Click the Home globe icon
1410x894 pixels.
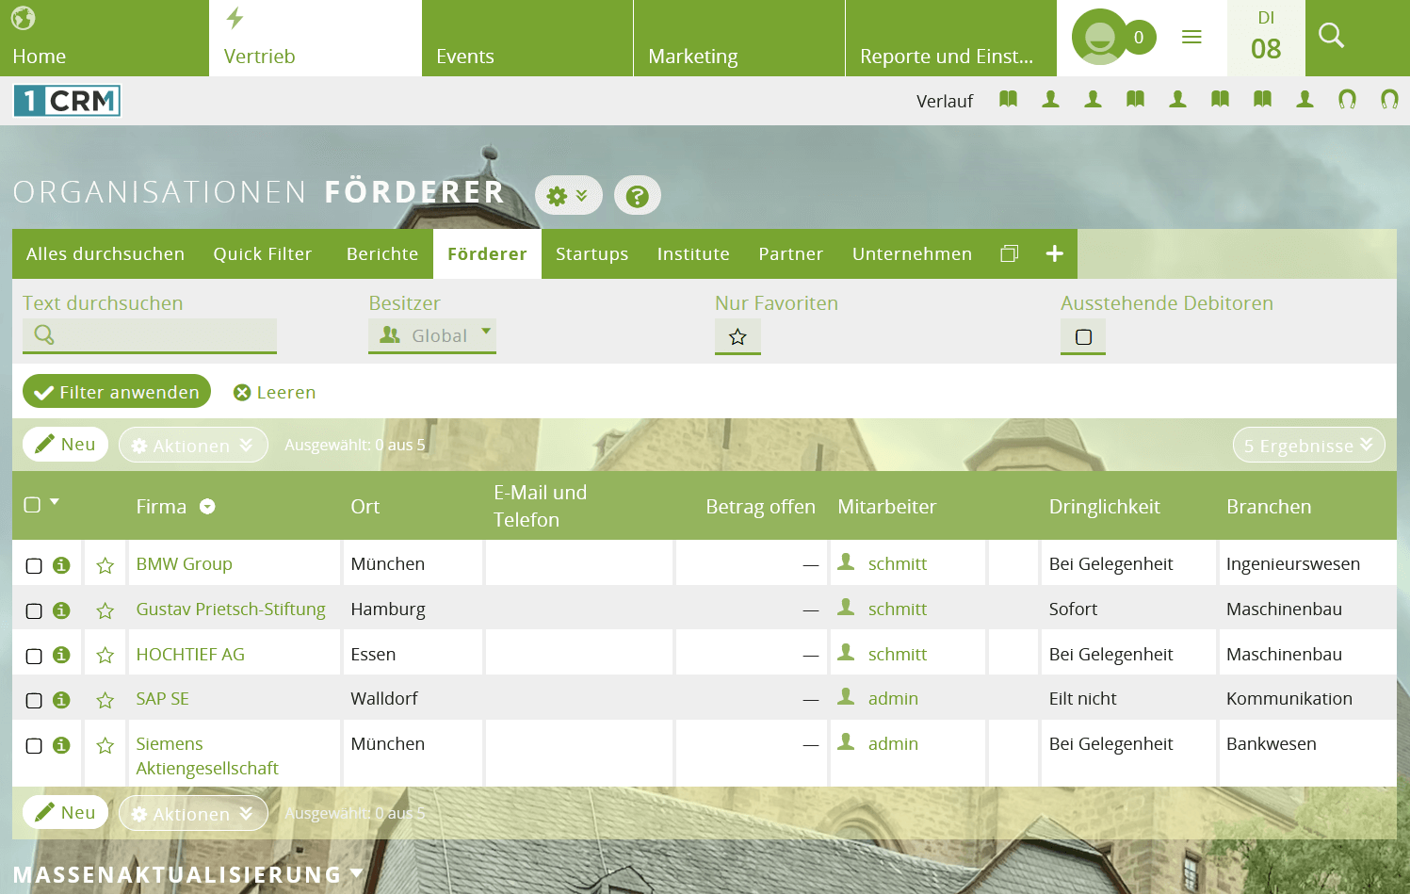tap(24, 18)
